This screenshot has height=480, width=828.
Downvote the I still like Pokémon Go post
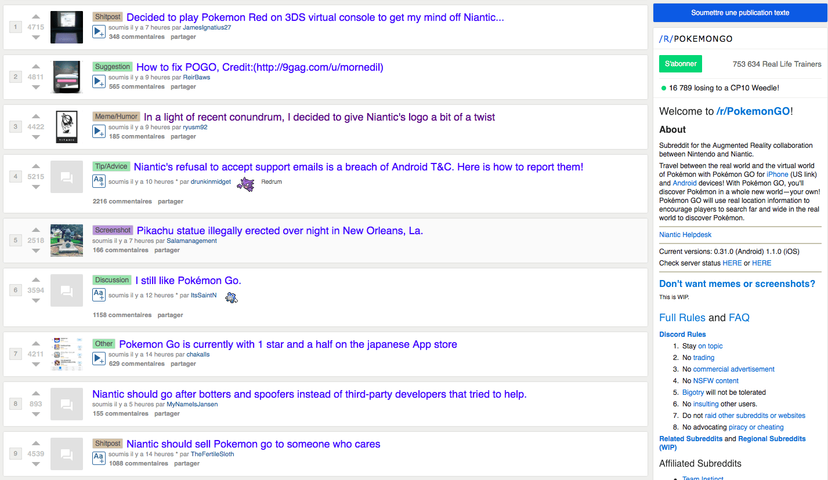click(x=36, y=300)
